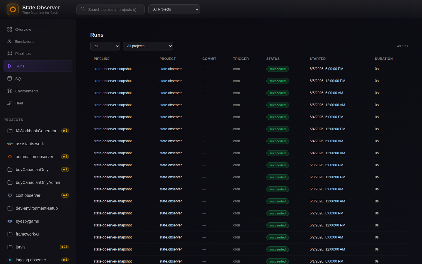The width and height of the screenshot is (422, 264).
Task: Click the automation.observer 2 badge
Action: point(65,157)
